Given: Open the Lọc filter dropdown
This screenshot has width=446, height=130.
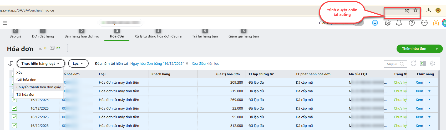Looking at the screenshot, I should point(78,63).
